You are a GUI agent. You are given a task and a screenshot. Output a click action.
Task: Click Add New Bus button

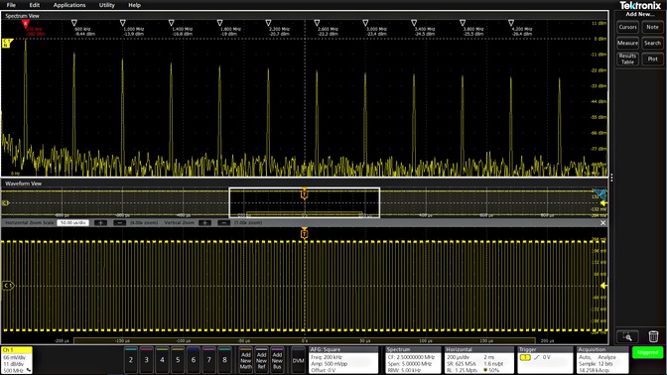277,360
